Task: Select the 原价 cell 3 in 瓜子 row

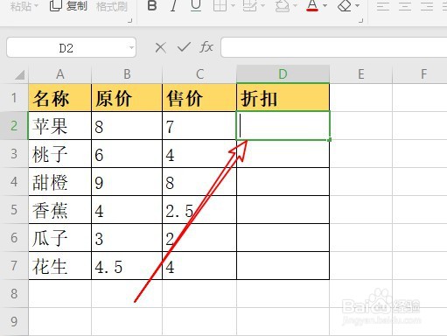Action: tap(127, 238)
